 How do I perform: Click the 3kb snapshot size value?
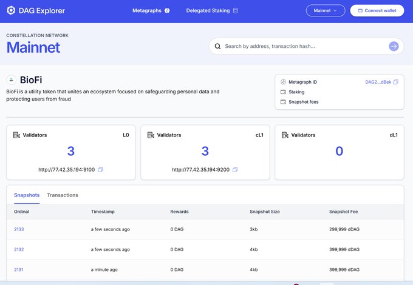[x=254, y=229]
